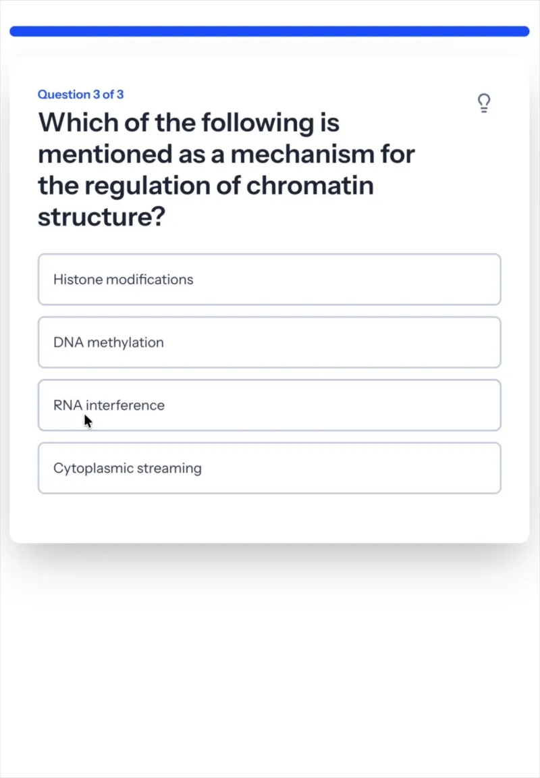Mark the last answer box as chosen
The image size is (540, 778).
point(269,468)
